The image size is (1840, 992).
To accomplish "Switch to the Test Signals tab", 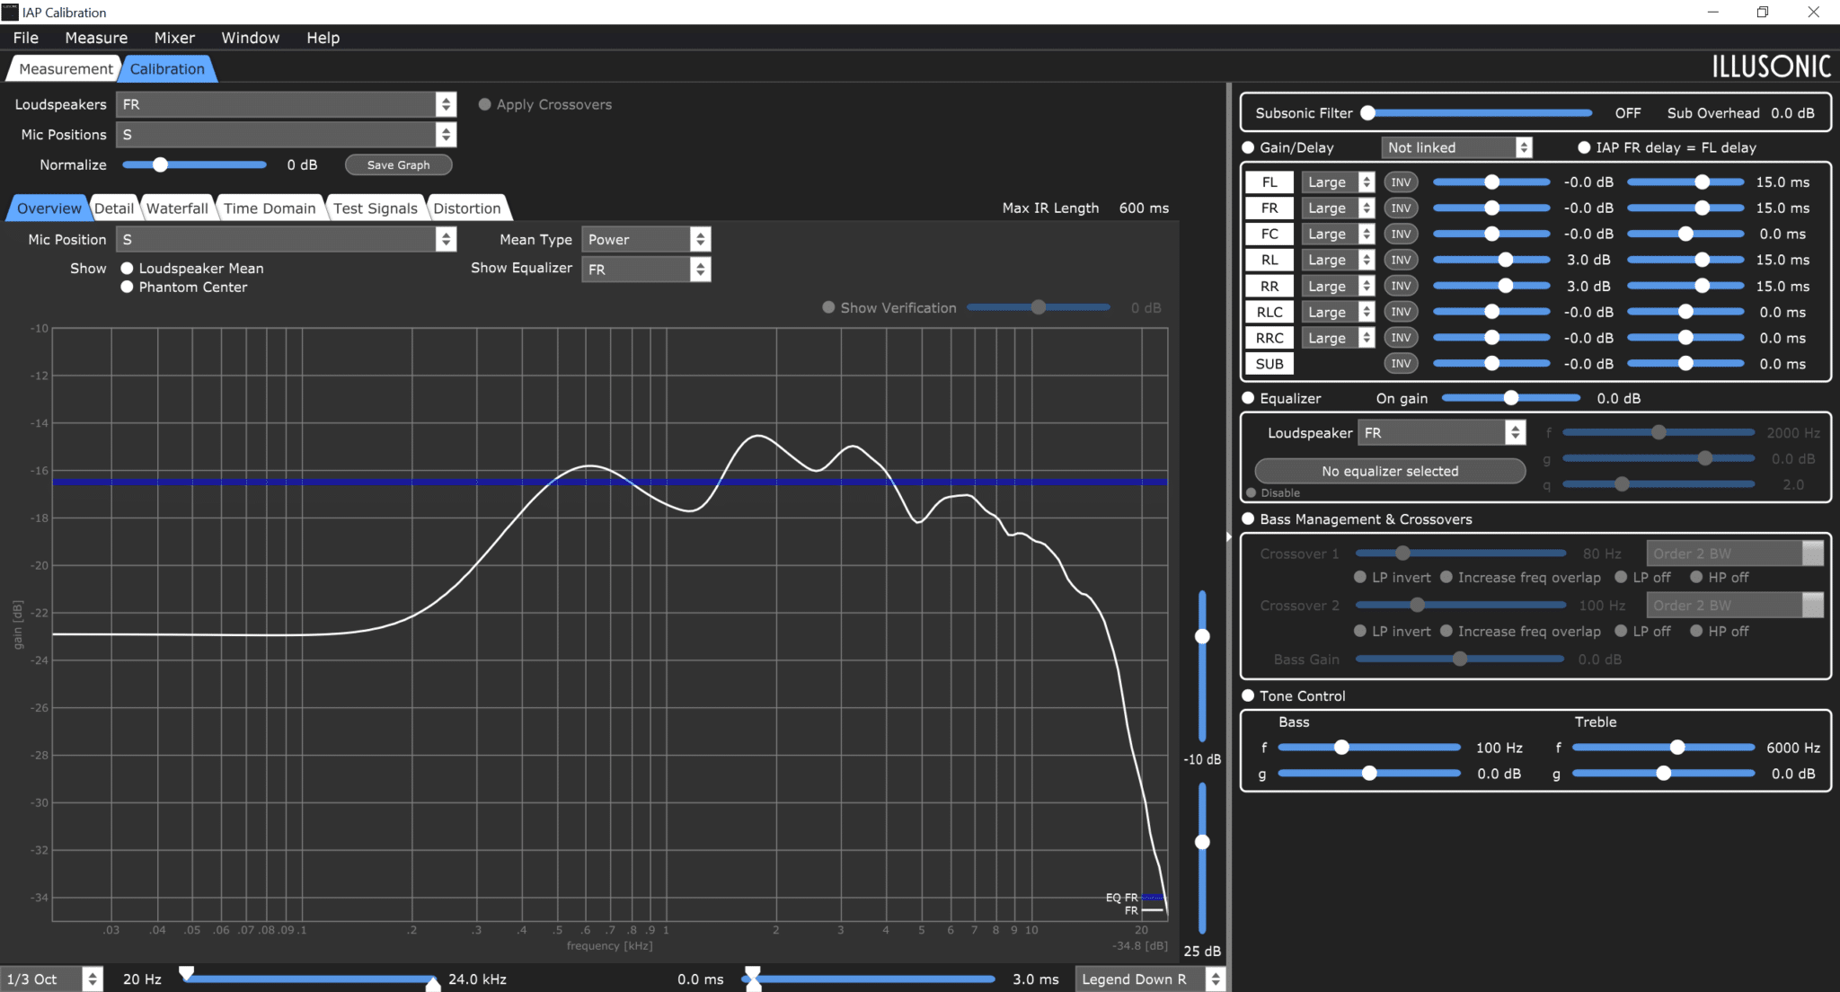I will (375, 208).
